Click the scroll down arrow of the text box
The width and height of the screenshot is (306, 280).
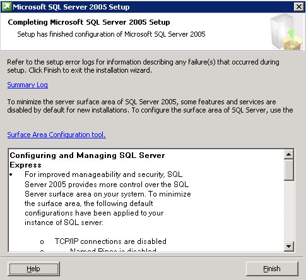click(x=288, y=247)
